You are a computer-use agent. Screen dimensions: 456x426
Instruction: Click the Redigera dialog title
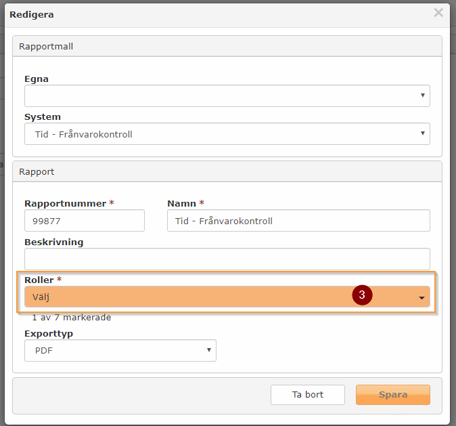pyautogui.click(x=32, y=14)
